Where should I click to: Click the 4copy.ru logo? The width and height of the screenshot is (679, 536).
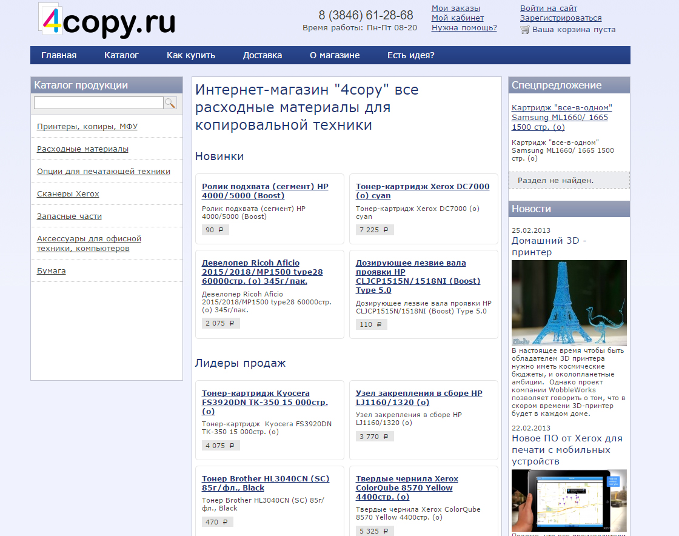click(x=107, y=21)
